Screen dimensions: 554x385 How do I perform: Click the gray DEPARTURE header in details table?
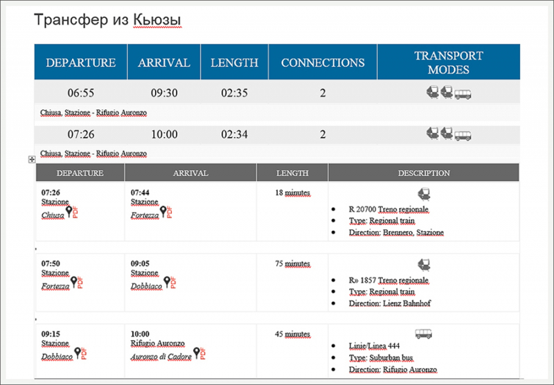click(x=80, y=173)
